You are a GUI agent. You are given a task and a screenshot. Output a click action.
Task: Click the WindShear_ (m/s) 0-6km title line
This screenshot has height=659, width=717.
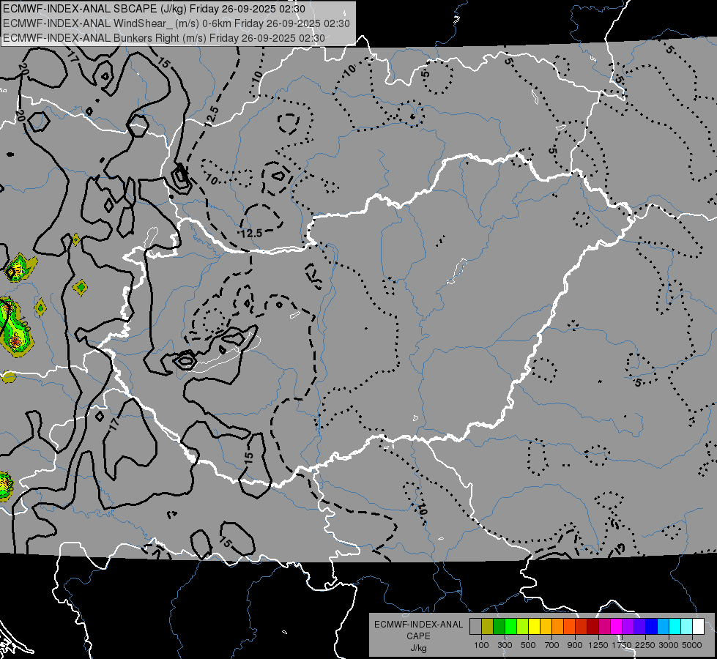pyautogui.click(x=177, y=23)
